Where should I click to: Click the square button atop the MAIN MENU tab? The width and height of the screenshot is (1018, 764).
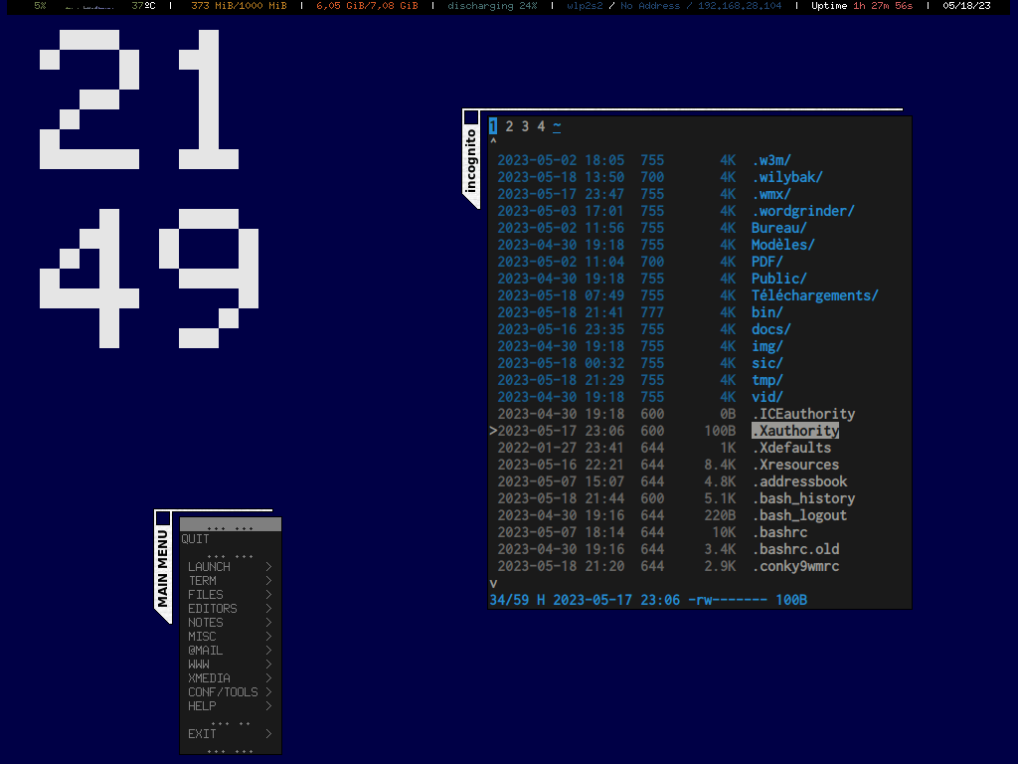coord(163,517)
